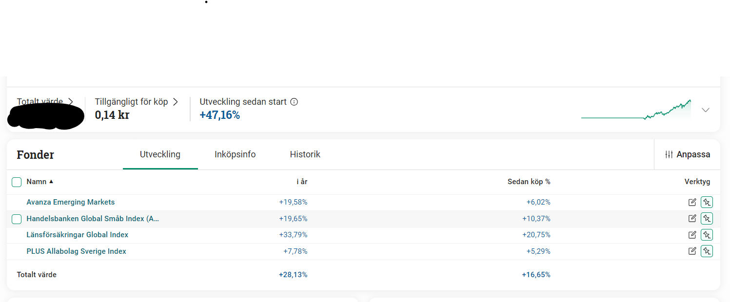Click the edit note icon for Avanza Emerging Markets
This screenshot has height=302, width=730.
click(692, 202)
